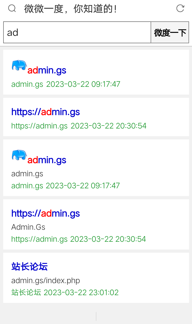Screen dimensions: 192x324
Task: Click the magnifier search icon in header
Action: 12,9
